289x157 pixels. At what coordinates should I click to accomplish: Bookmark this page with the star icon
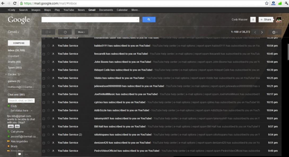click(x=267, y=3)
